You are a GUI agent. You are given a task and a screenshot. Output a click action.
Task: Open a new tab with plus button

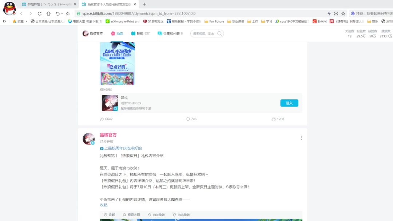144,4
